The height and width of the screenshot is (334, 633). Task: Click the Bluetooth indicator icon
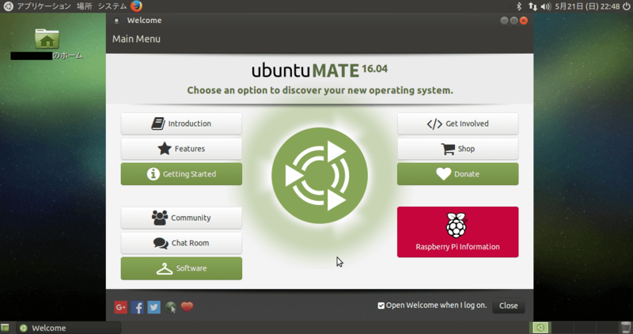pyautogui.click(x=517, y=6)
